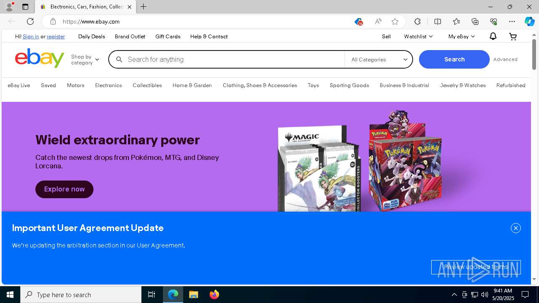This screenshot has height=303, width=539.
Task: Open Brand Outlet link
Action: (x=130, y=37)
